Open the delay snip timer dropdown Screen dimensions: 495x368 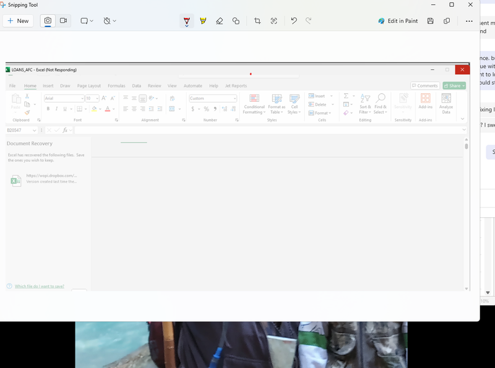(x=110, y=21)
